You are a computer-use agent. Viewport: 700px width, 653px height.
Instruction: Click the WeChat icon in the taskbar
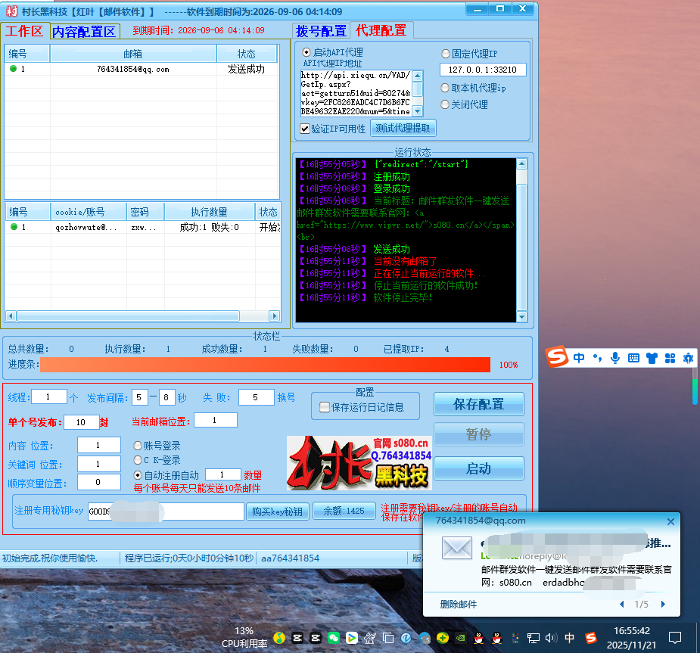[332, 638]
